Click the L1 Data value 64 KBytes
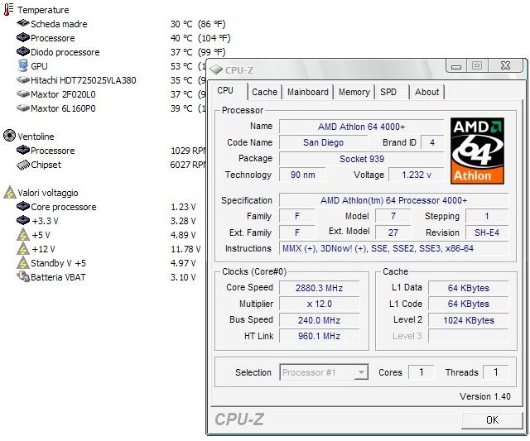530x441 pixels. pyautogui.click(x=469, y=288)
